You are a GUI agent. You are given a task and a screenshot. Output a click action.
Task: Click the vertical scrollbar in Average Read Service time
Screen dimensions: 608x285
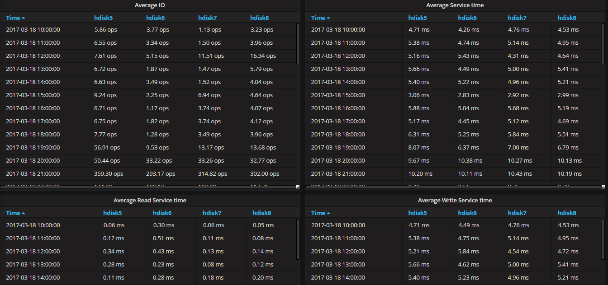298,239
